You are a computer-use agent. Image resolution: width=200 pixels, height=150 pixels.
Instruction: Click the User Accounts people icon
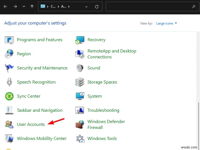(x=9, y=124)
